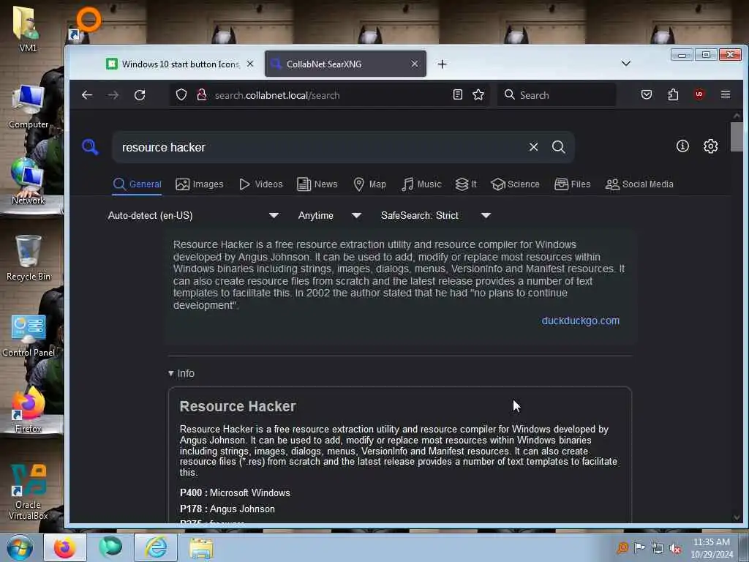Select the Videos search category
This screenshot has height=562, width=749.
(261, 184)
